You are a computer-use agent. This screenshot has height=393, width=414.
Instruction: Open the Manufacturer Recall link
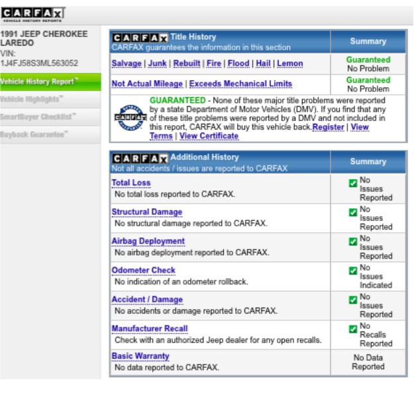(x=150, y=329)
